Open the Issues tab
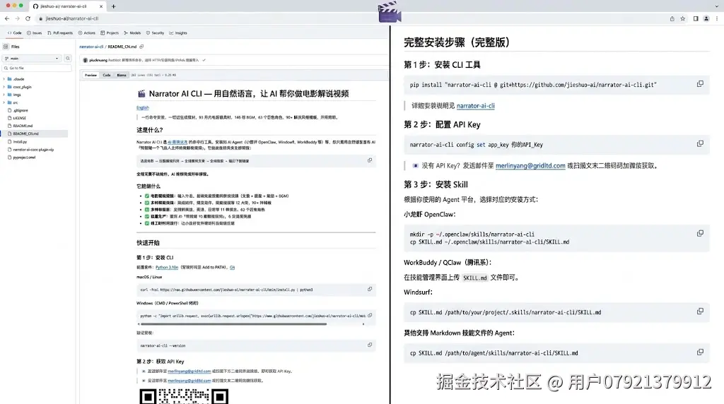724x404 pixels. point(34,33)
